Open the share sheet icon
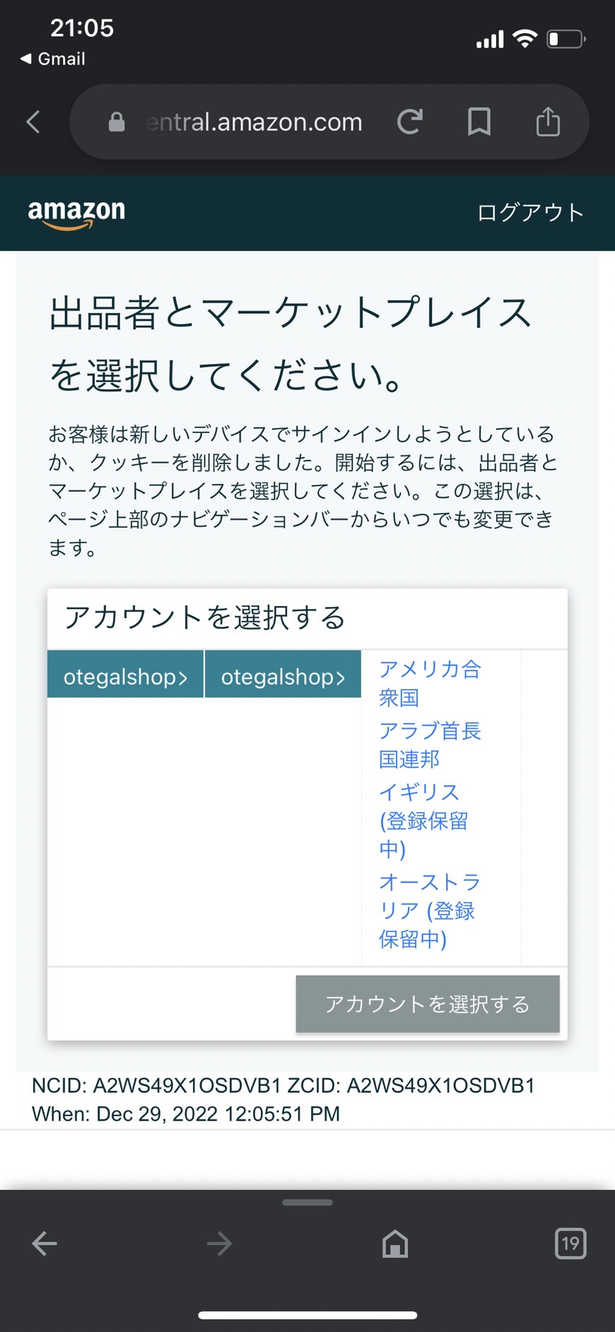 (x=548, y=121)
